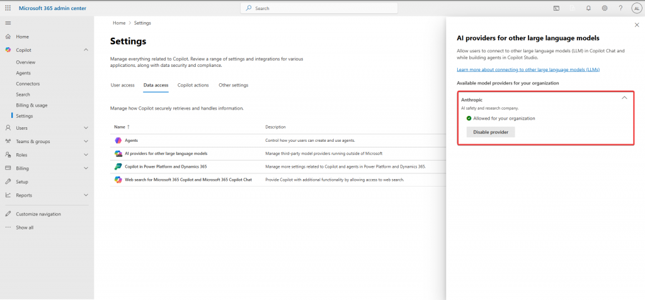Screen dimensions: 645x300
Task: Click the Settings breadcrumb item
Action: pyautogui.click(x=142, y=23)
